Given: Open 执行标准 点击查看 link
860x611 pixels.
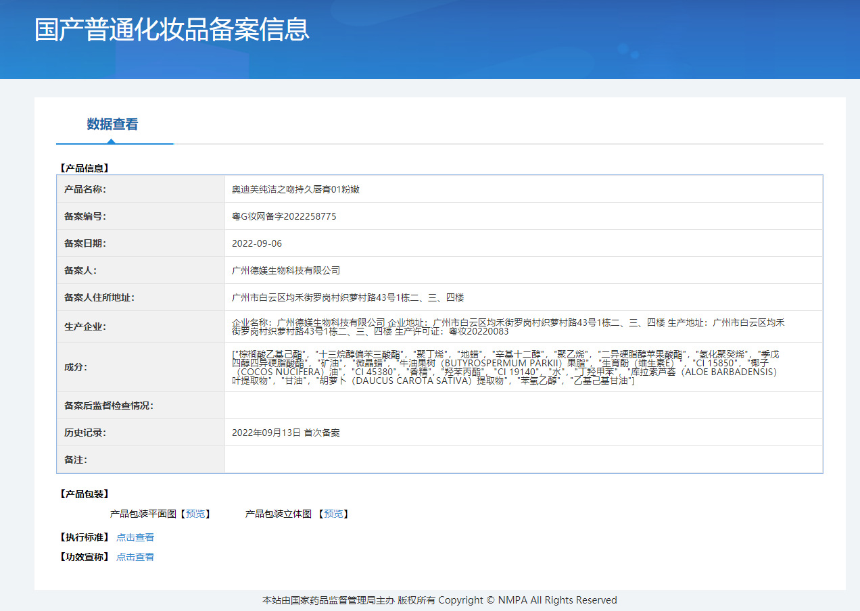Looking at the screenshot, I should tap(135, 537).
